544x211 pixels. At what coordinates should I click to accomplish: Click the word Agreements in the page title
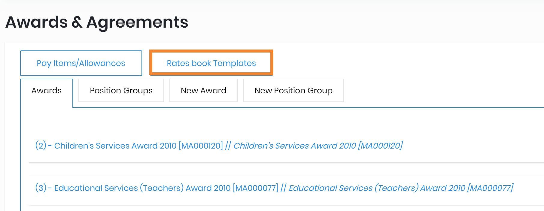pyautogui.click(x=137, y=22)
